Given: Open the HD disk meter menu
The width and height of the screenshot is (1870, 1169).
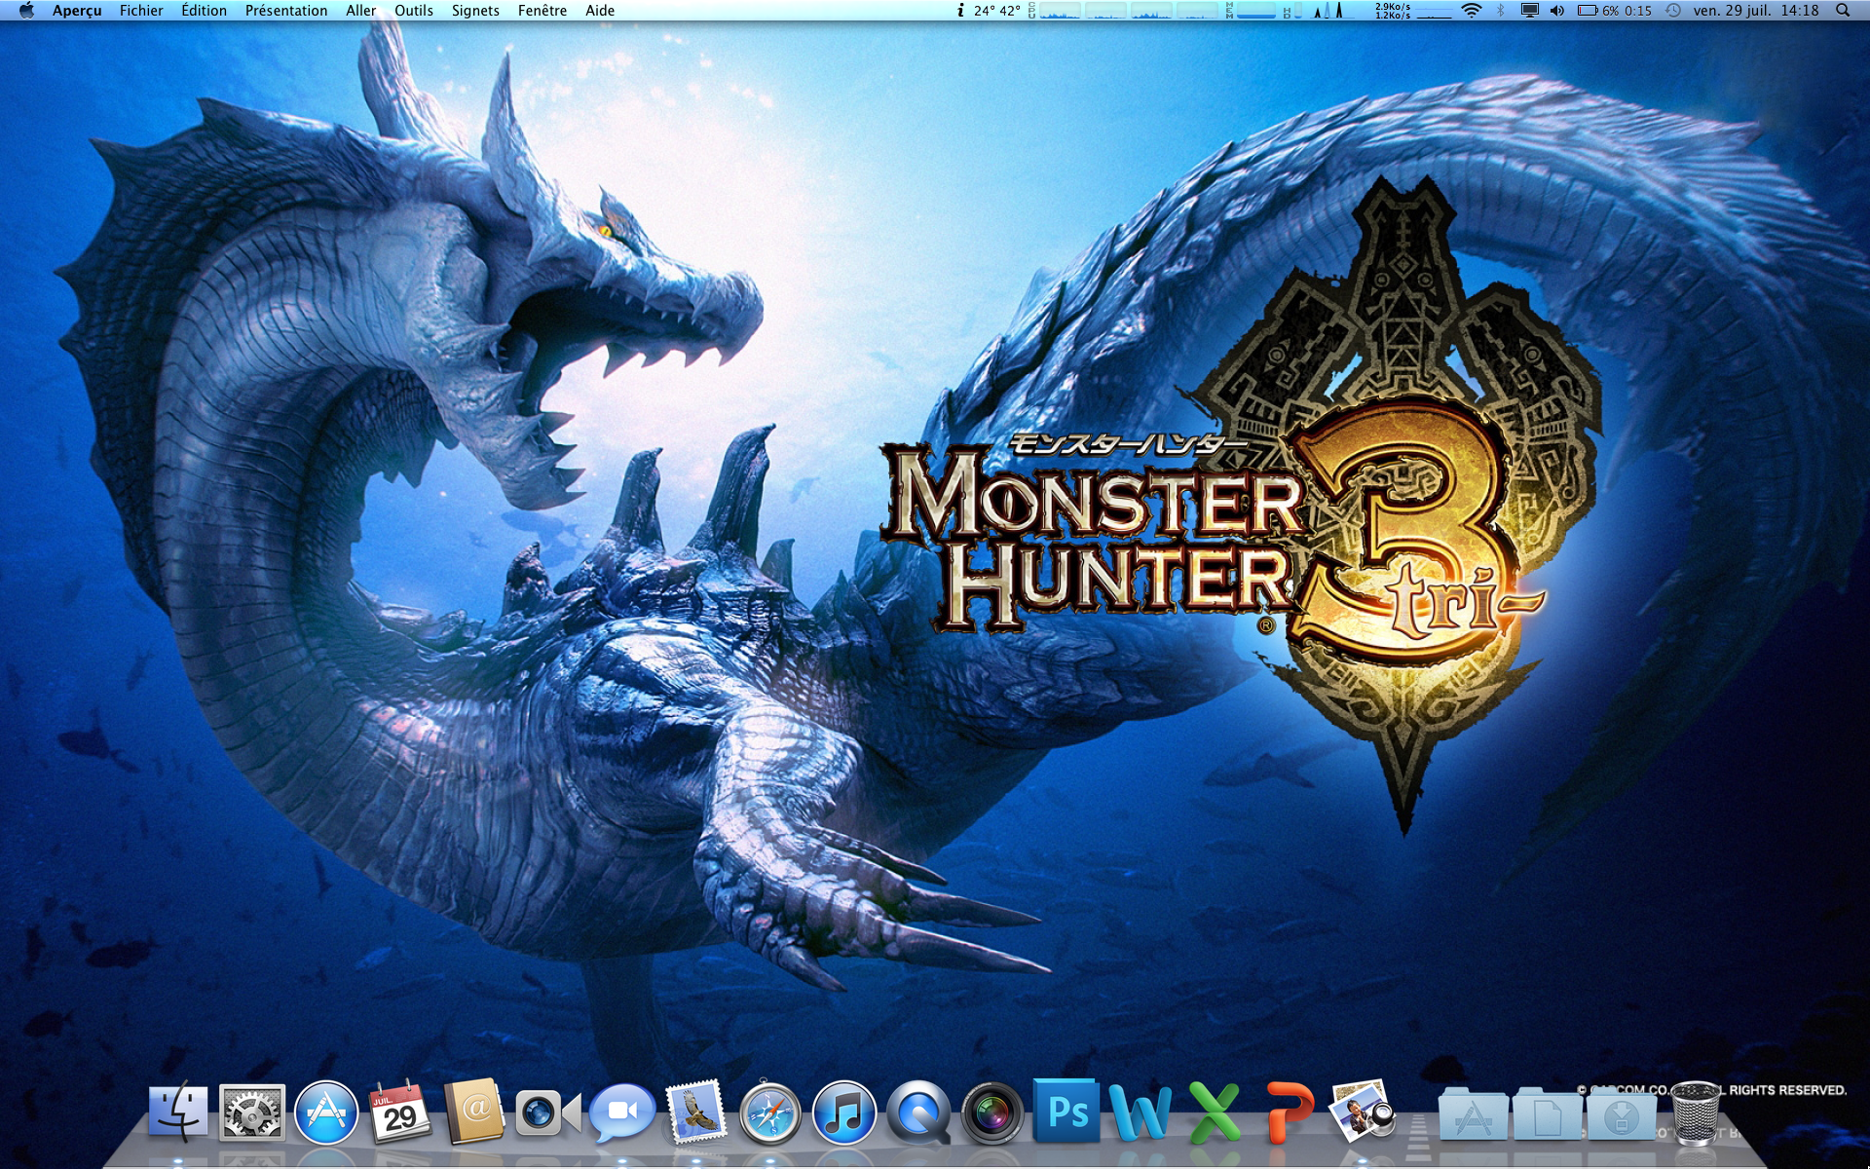Looking at the screenshot, I should tap(1292, 11).
